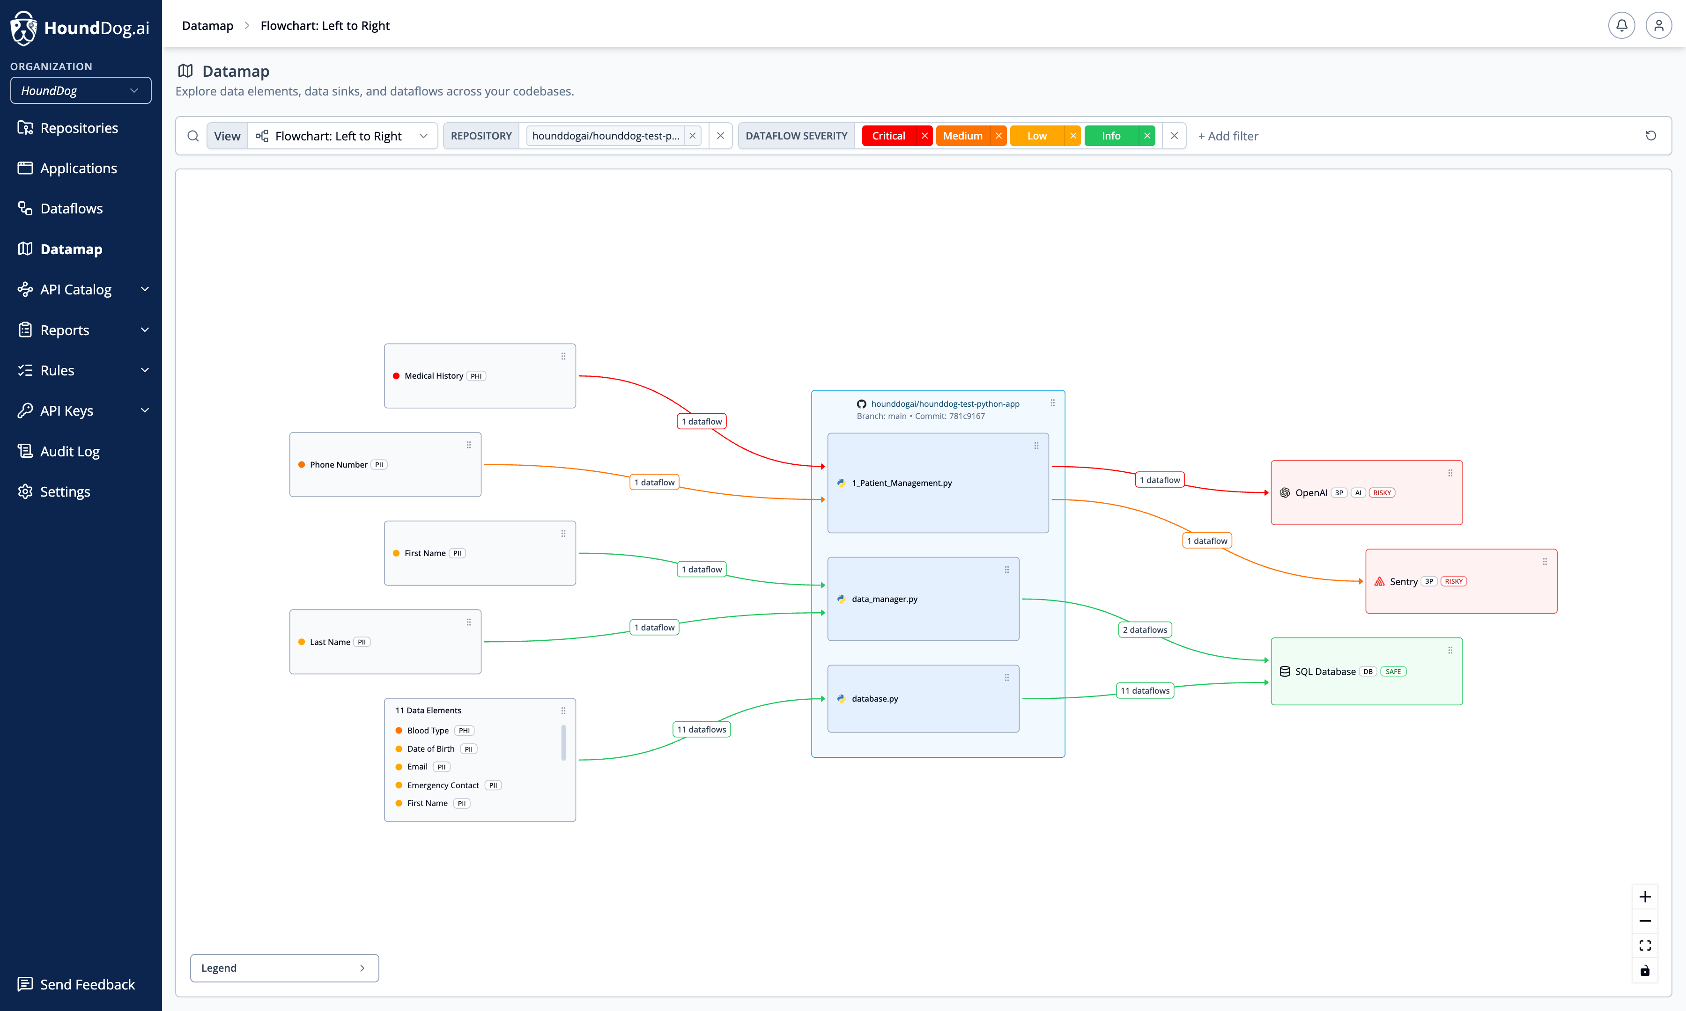Click the repository group drag handle
Viewport: 1686px width, 1011px height.
1052,403
